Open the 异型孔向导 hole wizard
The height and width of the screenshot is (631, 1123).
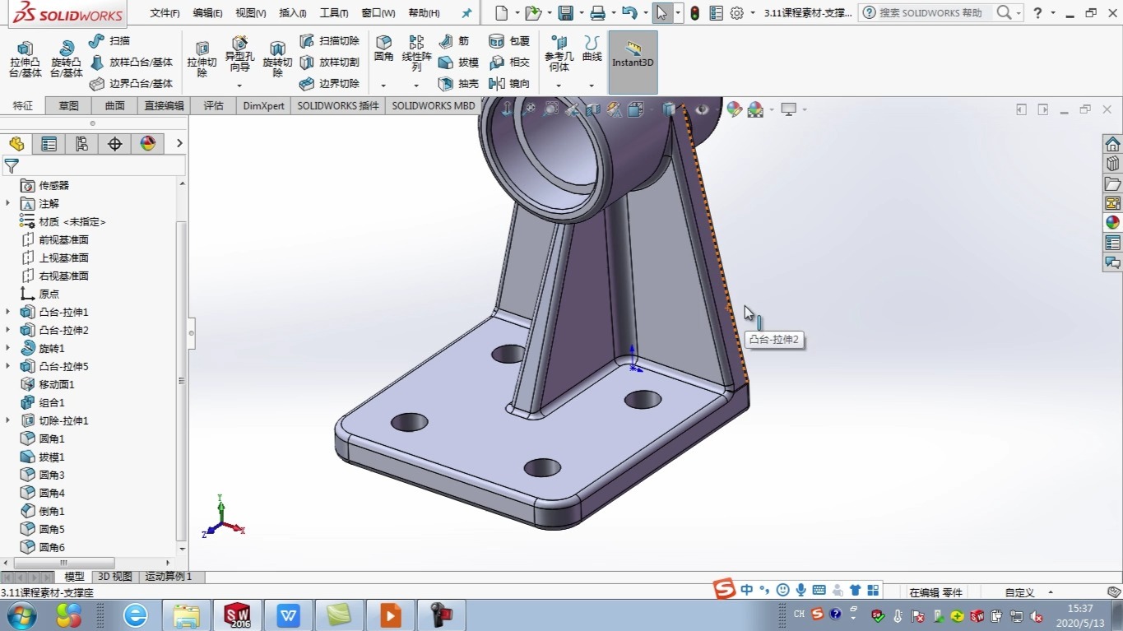239,54
